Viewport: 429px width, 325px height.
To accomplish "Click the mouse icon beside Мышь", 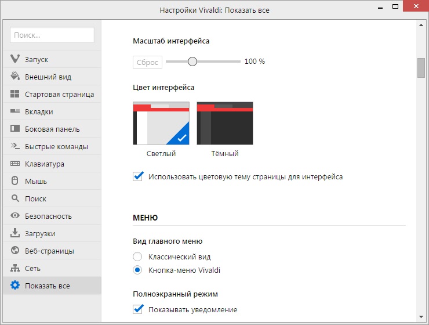I will (x=15, y=180).
